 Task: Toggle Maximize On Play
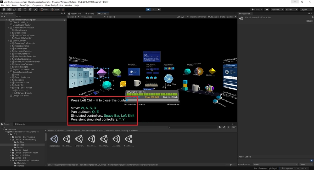[x=198, y=17]
